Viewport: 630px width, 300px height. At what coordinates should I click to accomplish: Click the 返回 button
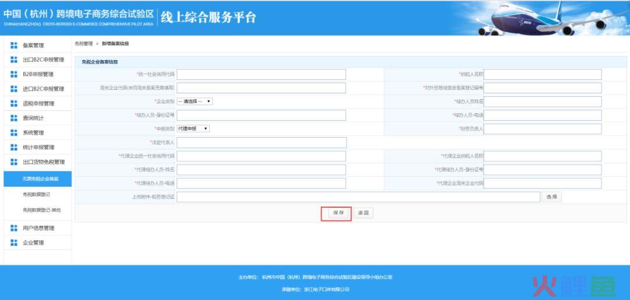pos(363,213)
